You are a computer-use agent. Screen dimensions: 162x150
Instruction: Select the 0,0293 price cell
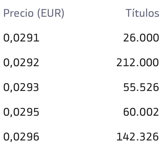coord(21,88)
